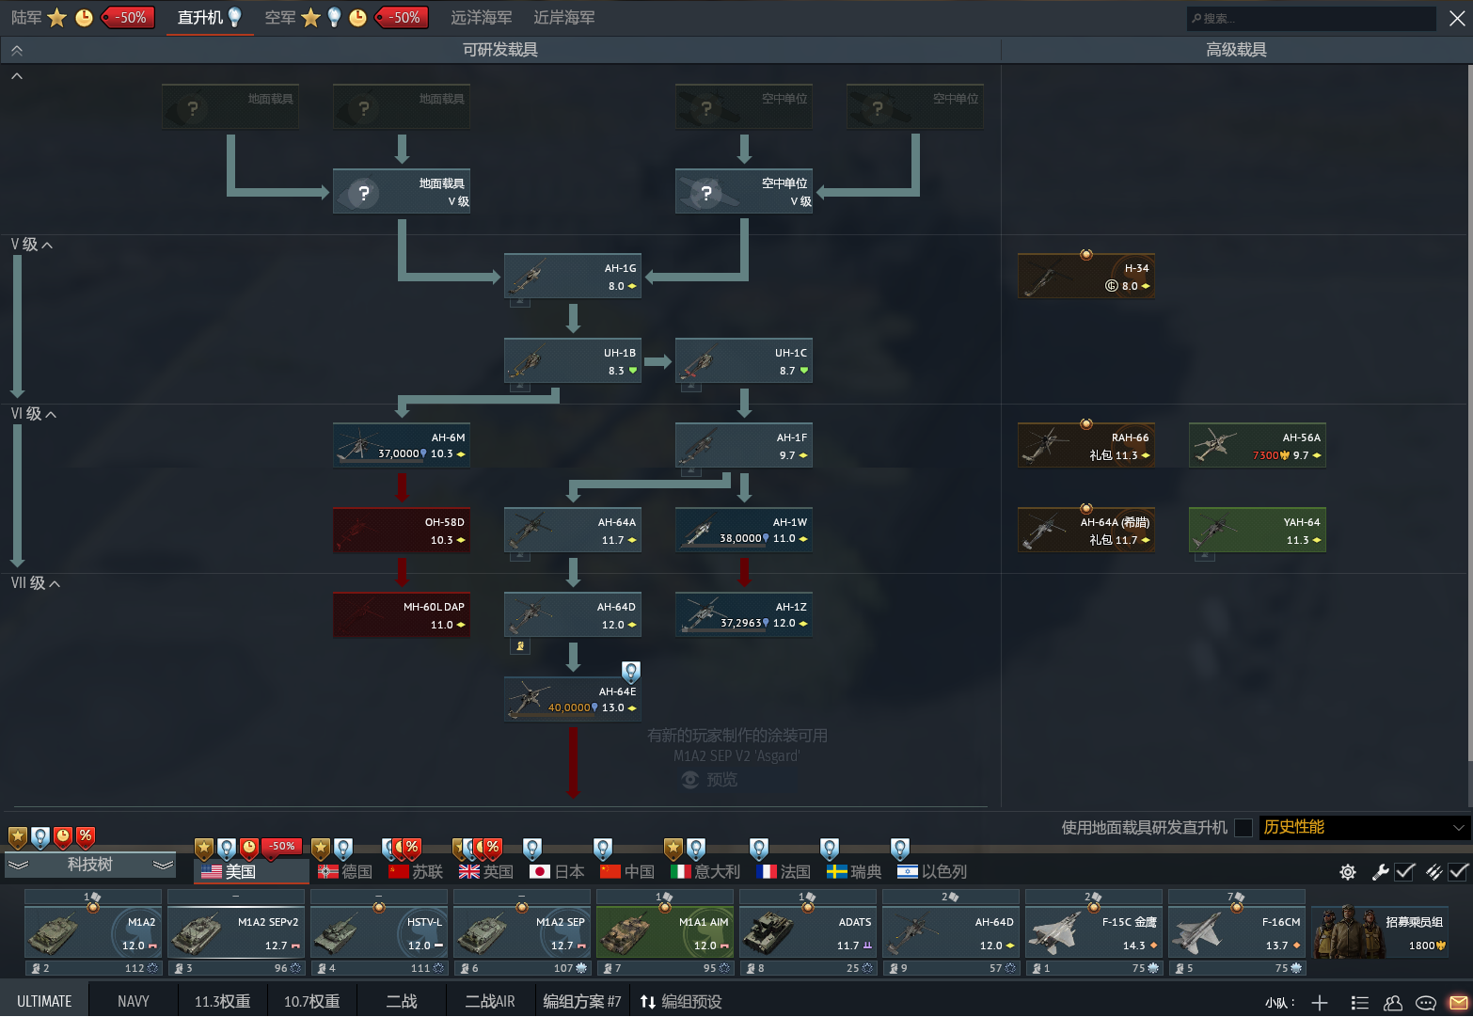Switch to the 远洋海军 tab
1473x1017 pixels.
coord(482,18)
